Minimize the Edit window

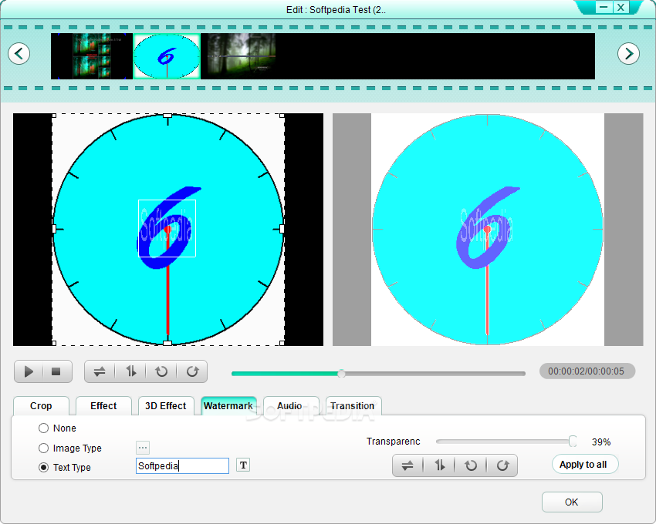[604, 7]
